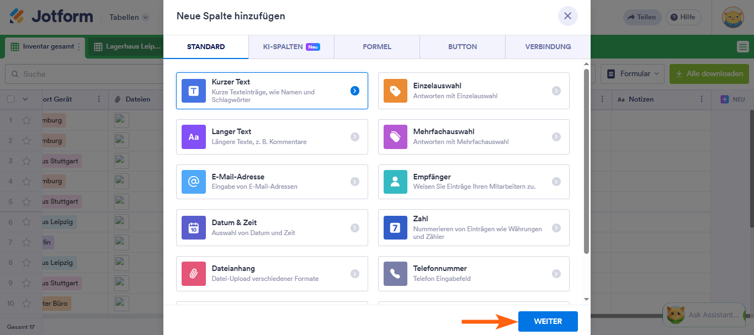Star row 10 in the table
This screenshot has width=754, height=335.
point(26,304)
